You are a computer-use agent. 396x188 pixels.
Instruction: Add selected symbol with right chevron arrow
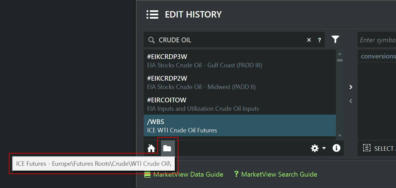click(351, 87)
